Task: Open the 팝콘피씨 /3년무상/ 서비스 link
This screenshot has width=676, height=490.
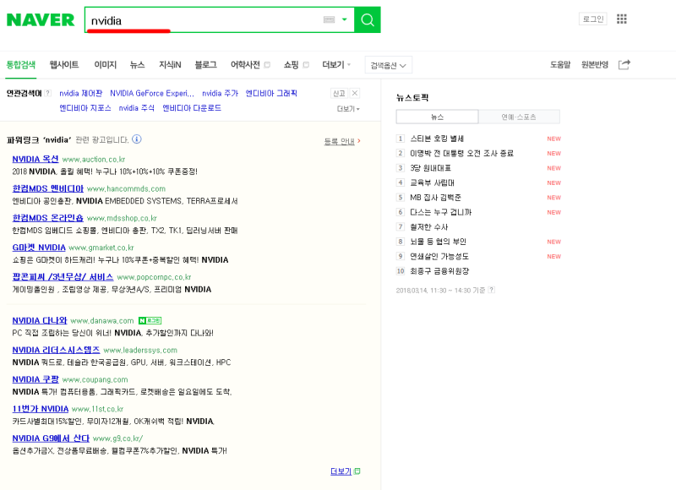Action: point(63,276)
